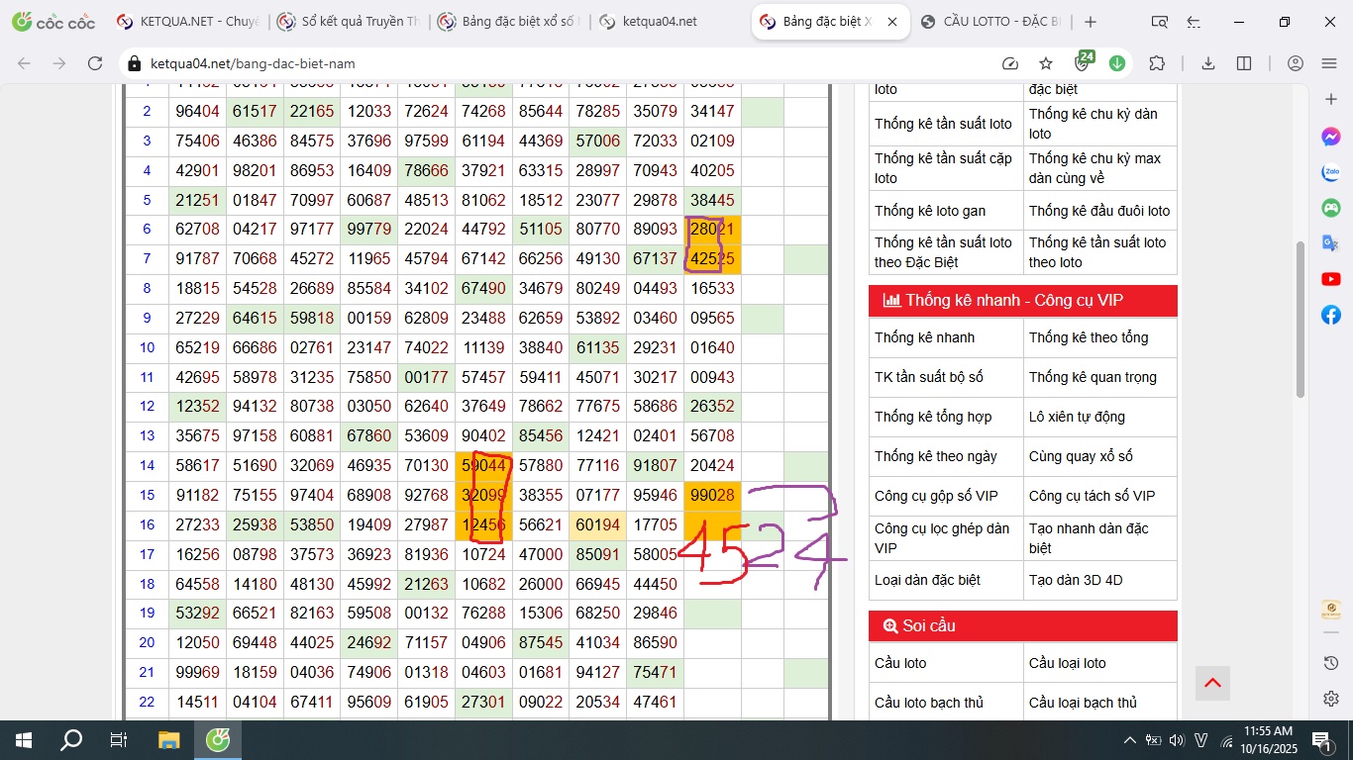Open the ad-block shield showing 24

pos(1083,63)
